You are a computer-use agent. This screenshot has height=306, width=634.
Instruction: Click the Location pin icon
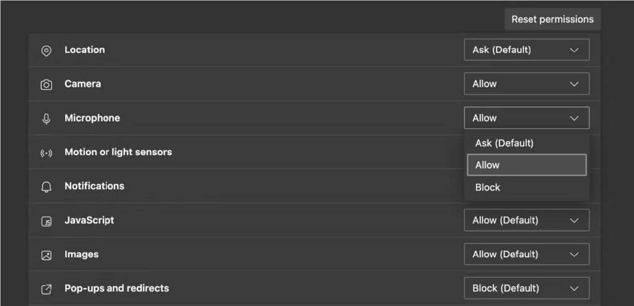tap(46, 51)
